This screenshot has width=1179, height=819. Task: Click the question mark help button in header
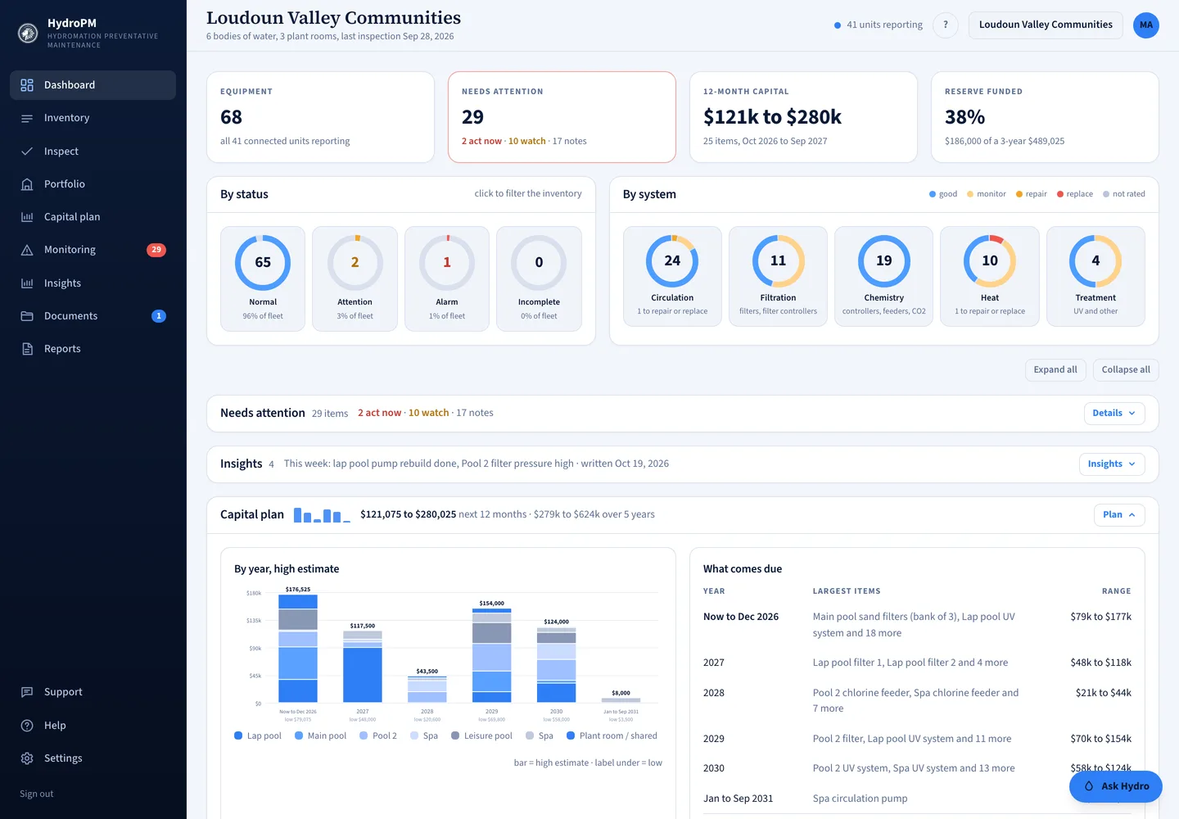click(946, 25)
